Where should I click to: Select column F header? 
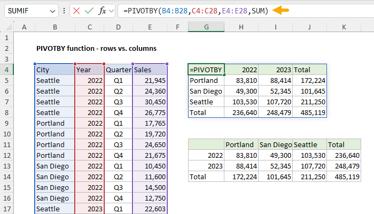(x=177, y=27)
